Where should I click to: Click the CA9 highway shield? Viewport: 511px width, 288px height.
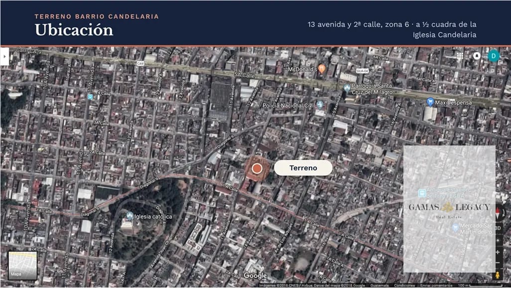point(140,63)
